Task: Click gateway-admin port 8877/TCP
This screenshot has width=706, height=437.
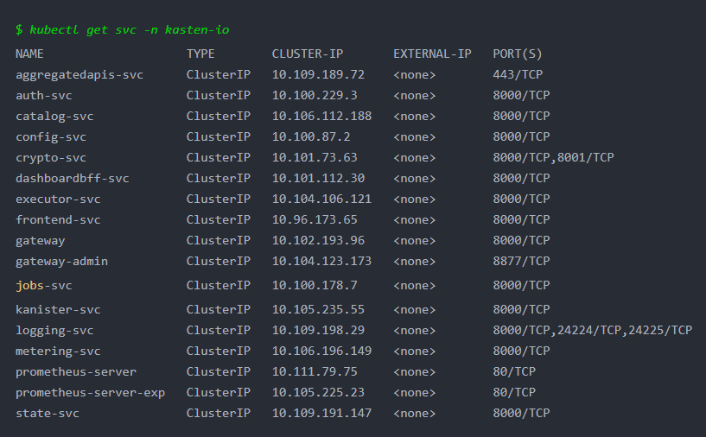Action: (521, 261)
